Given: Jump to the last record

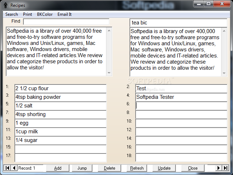Looking at the screenshot, I should point(225,168).
